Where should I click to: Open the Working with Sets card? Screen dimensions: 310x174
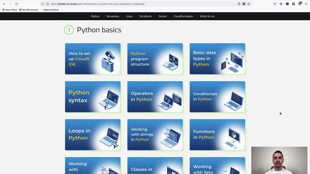[217, 165]
